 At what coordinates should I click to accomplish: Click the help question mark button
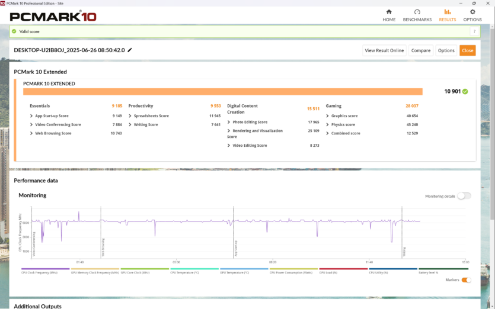474,31
